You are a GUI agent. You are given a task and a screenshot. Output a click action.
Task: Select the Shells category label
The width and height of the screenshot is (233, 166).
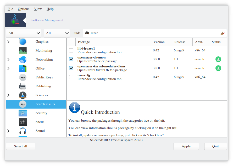click(x=40, y=122)
